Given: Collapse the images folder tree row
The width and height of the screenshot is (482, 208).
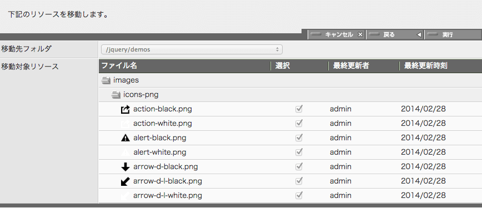Looking at the screenshot, I should 290,80.
